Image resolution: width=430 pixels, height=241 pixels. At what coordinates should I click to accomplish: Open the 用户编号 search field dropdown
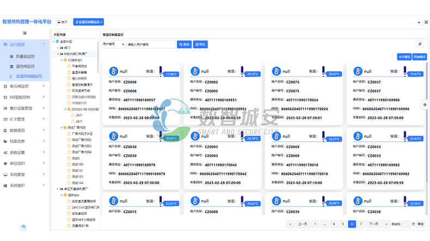coord(113,44)
